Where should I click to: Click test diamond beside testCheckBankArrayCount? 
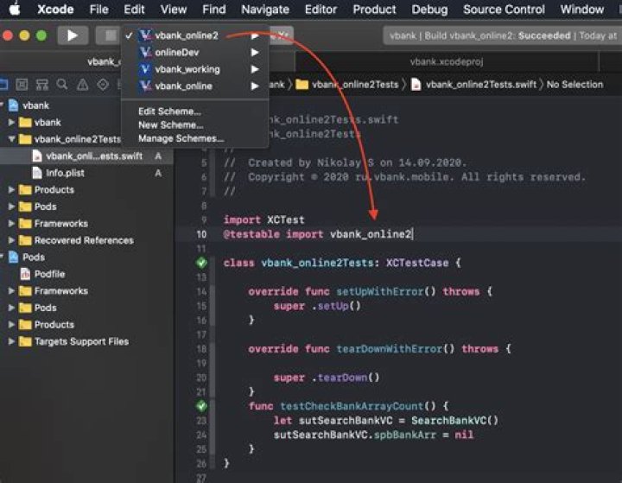coord(201,405)
